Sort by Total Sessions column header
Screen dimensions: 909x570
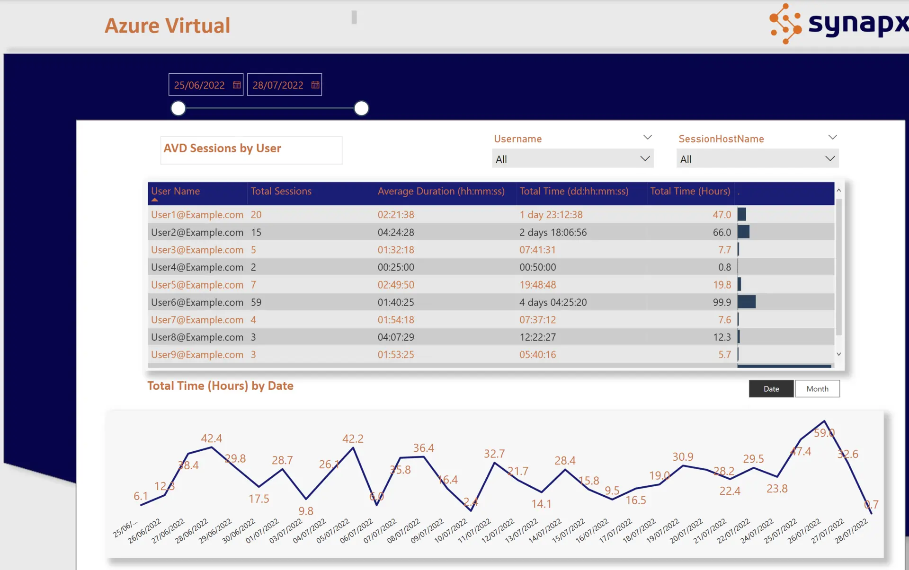point(281,191)
